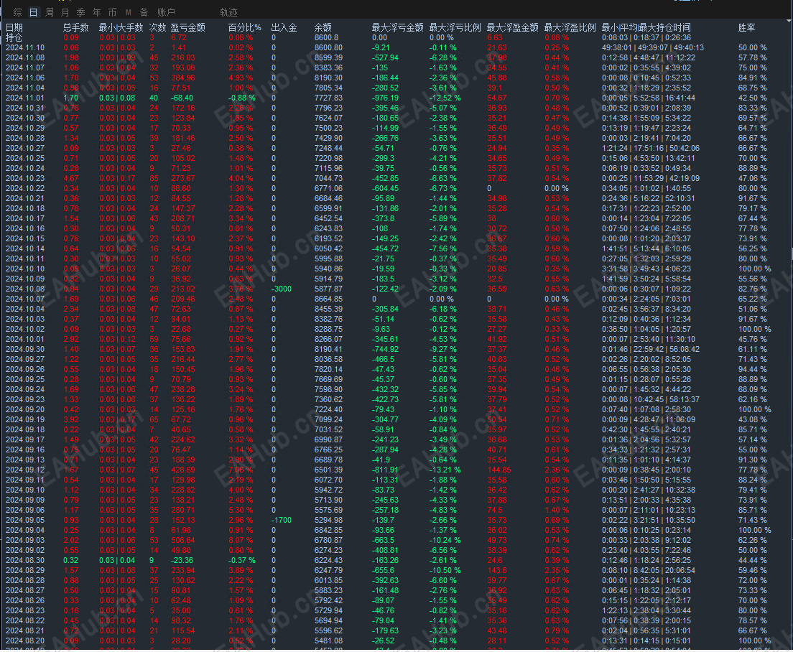Click the 49:38:01 | 49:39:07 | 49:40:13 holding time
Screen dimensions: 793x652
point(652,47)
